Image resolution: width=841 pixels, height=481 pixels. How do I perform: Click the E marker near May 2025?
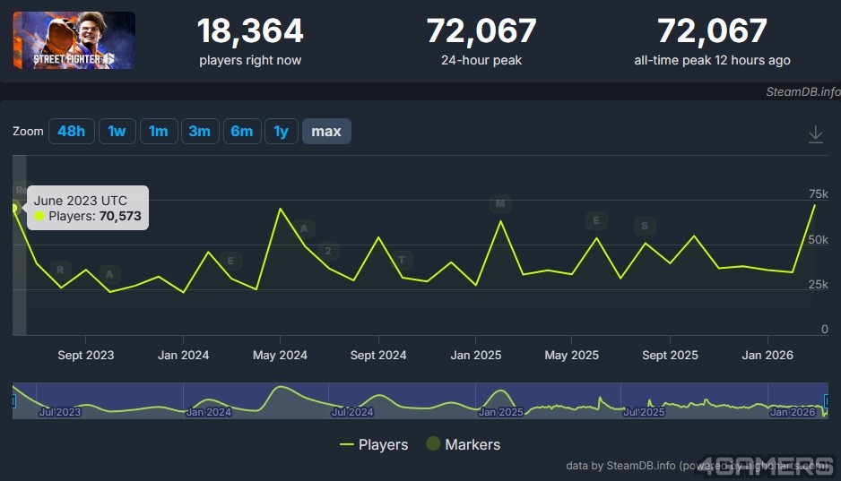[596, 221]
